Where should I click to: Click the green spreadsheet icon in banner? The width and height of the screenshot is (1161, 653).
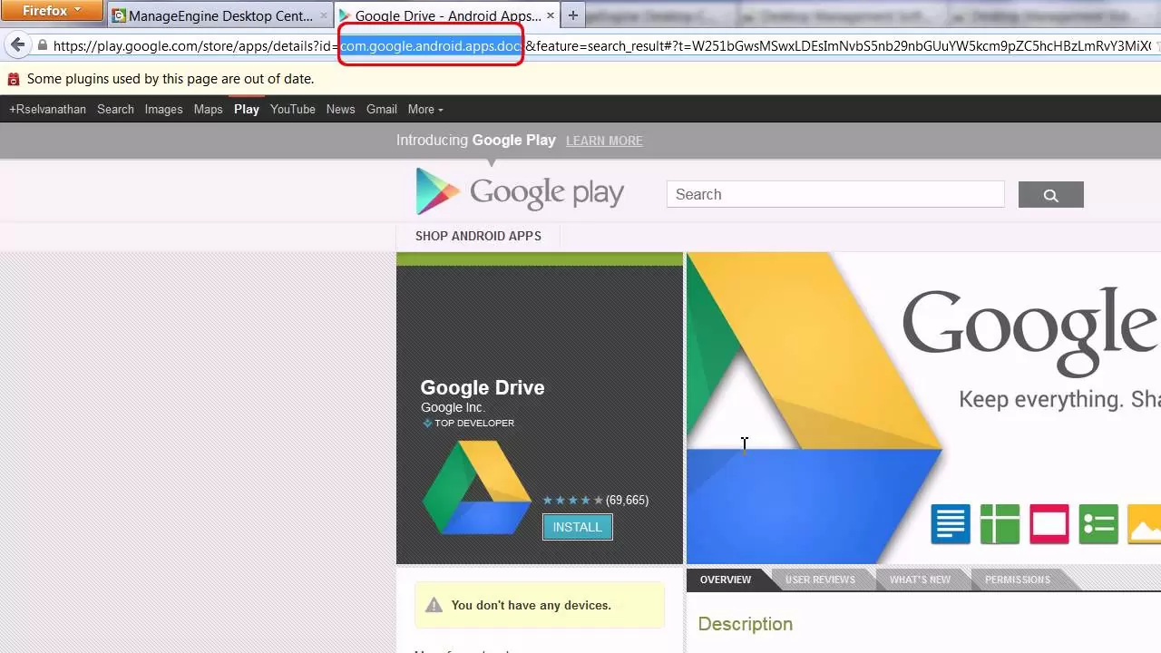click(1000, 525)
